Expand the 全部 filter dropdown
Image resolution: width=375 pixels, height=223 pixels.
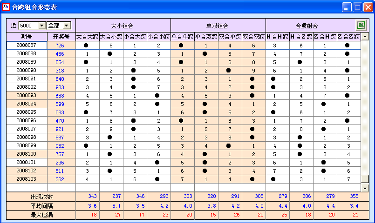[x=66, y=25]
